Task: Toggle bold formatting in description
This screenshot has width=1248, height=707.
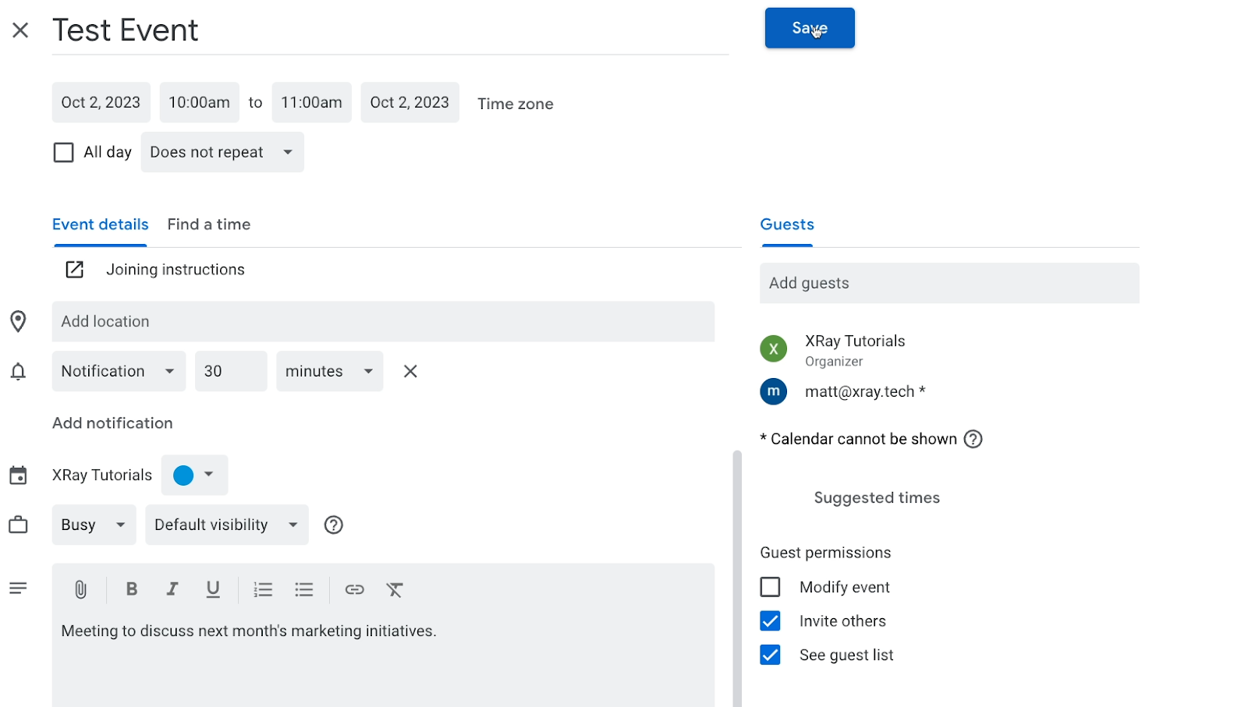Action: click(132, 589)
